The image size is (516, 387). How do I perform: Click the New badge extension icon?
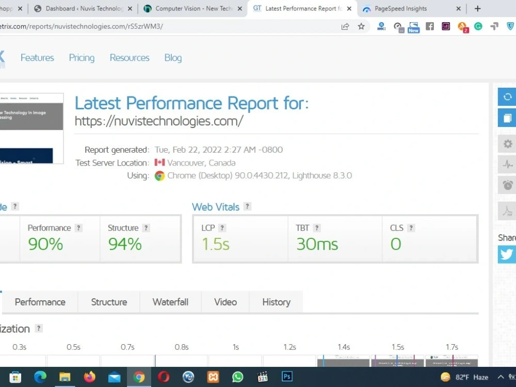414,27
